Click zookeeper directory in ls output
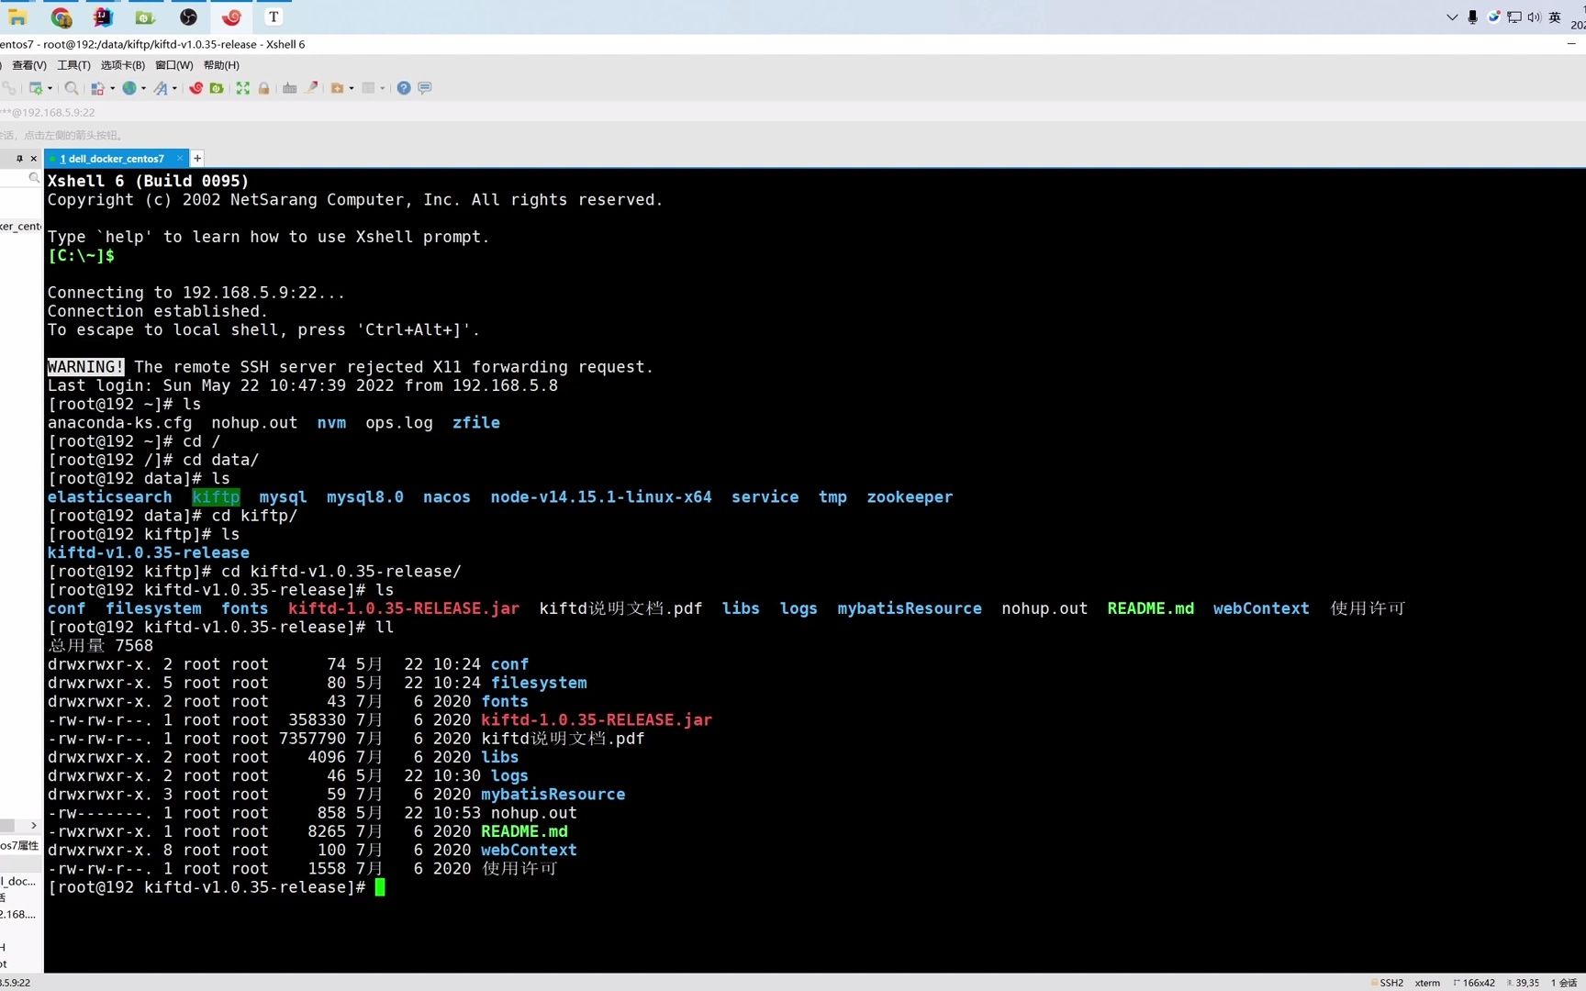 point(910,497)
